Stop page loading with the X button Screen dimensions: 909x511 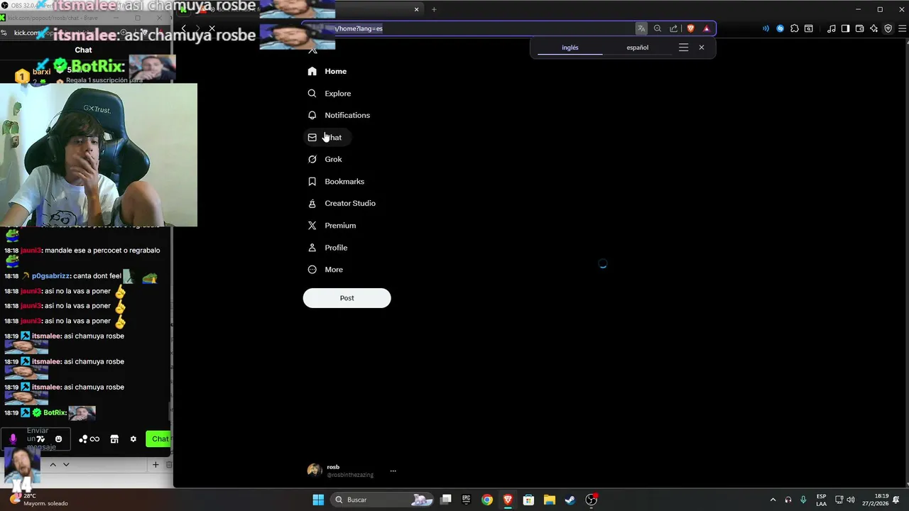212,28
